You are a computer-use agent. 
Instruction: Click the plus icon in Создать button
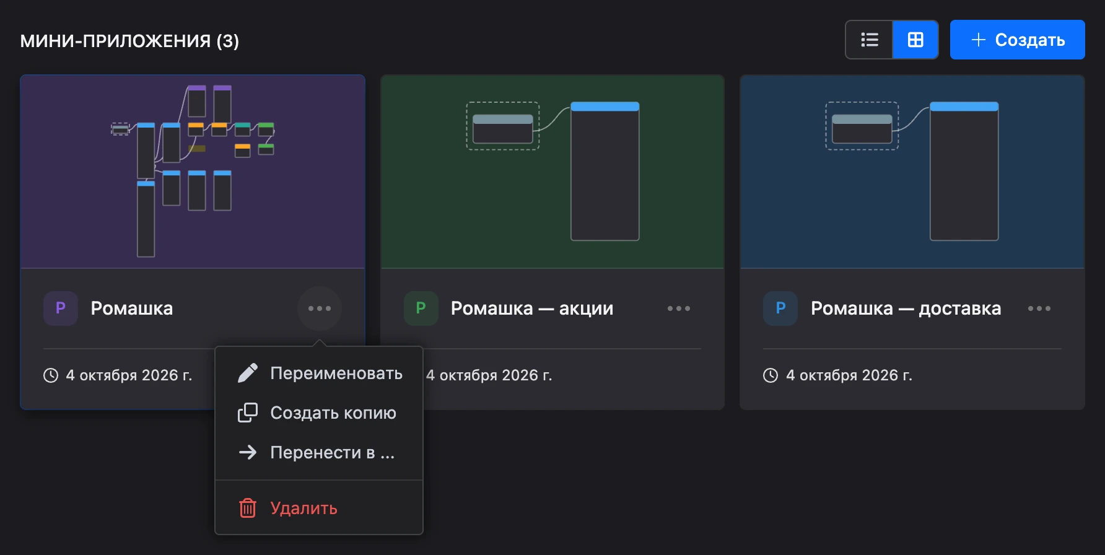click(x=979, y=40)
